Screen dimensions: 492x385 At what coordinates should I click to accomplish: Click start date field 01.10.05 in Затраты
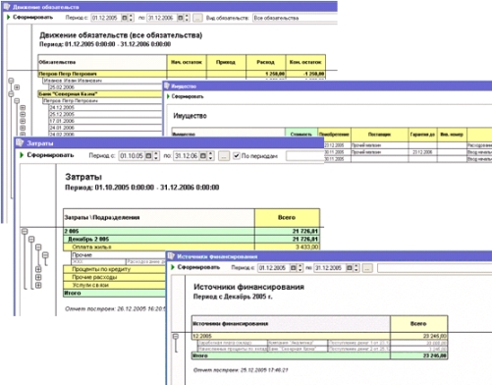click(x=132, y=156)
